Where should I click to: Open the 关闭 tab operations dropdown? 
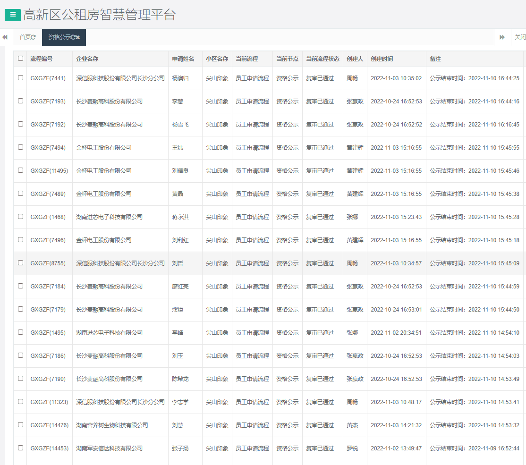[519, 37]
